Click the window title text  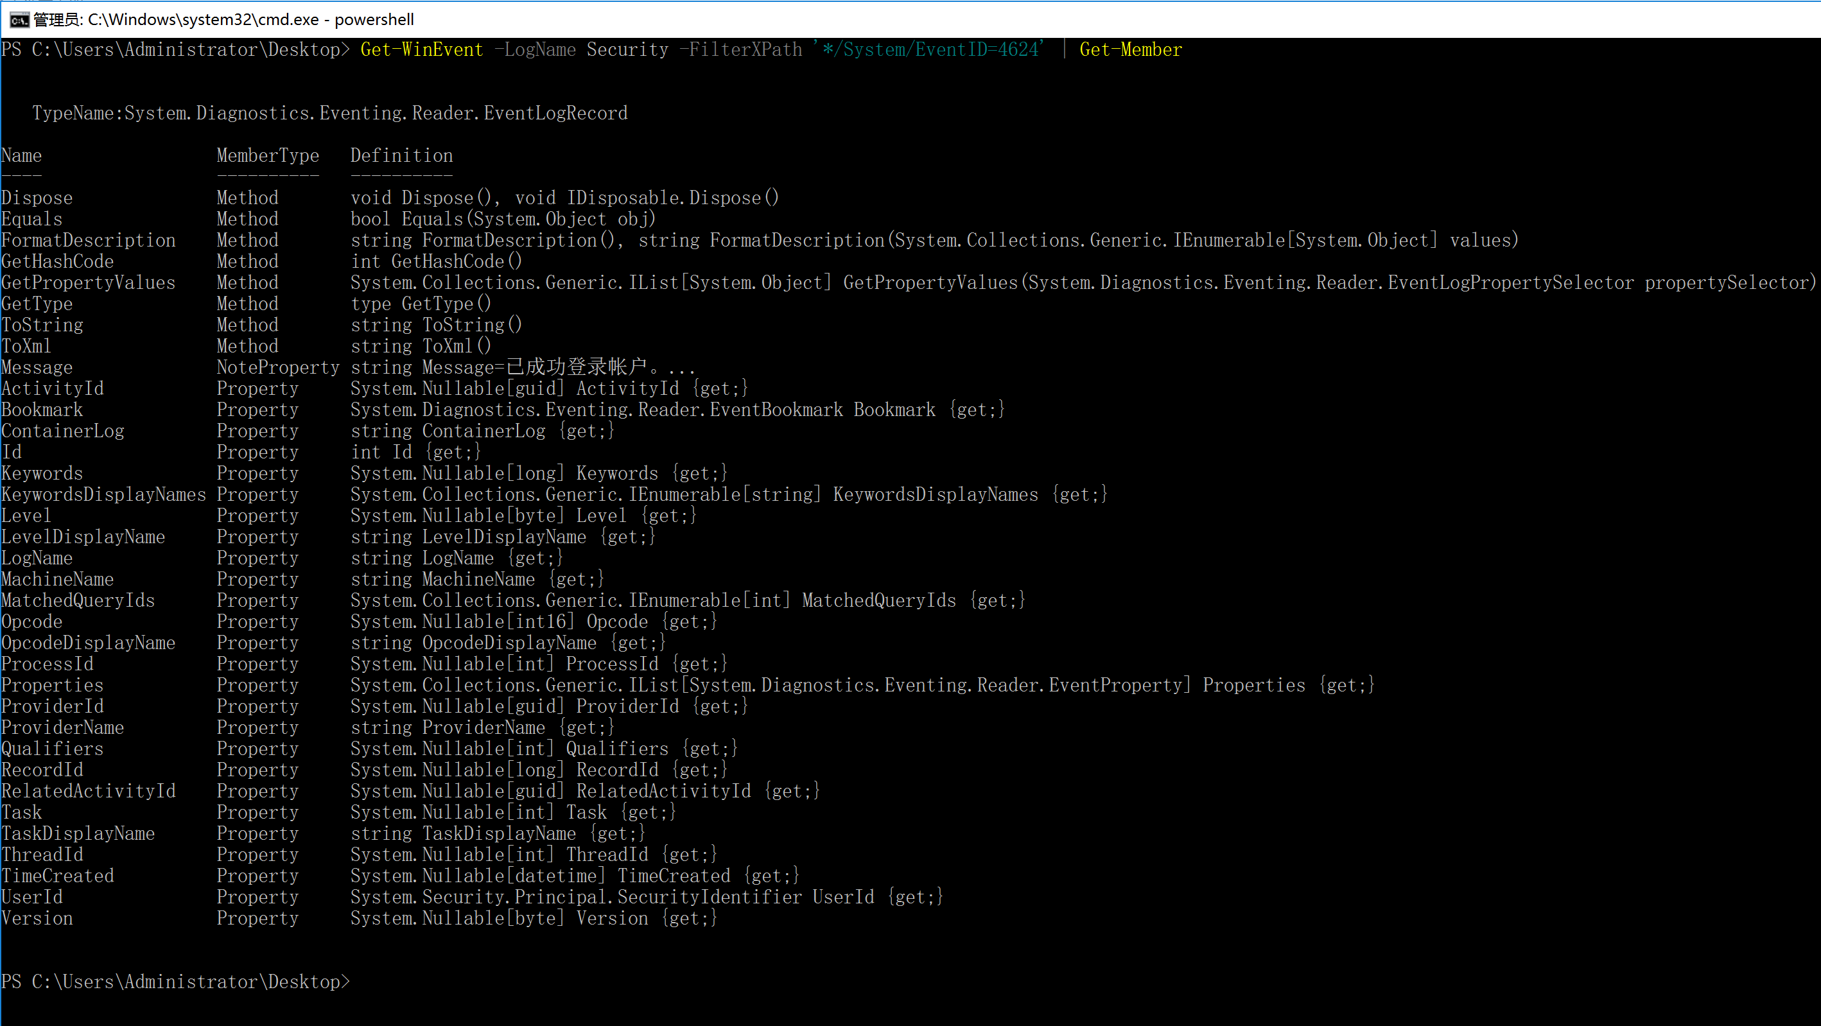click(x=223, y=20)
